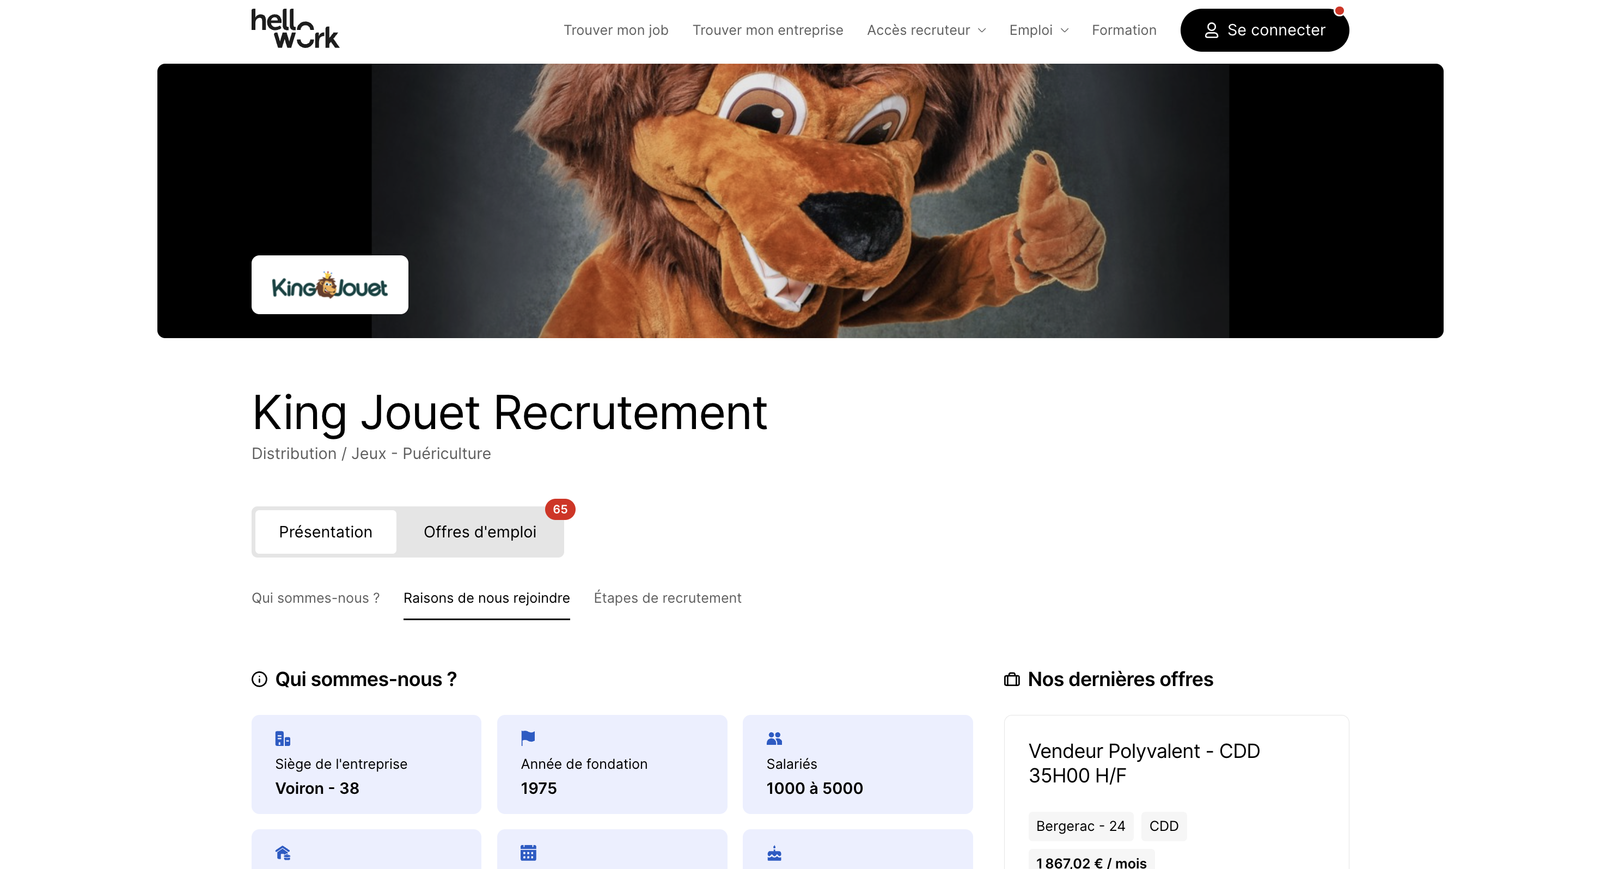Select Raisons de nous rejoindre section tab

pyautogui.click(x=487, y=598)
